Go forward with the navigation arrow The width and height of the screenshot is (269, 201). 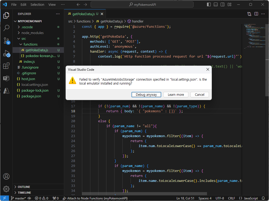[85, 5]
